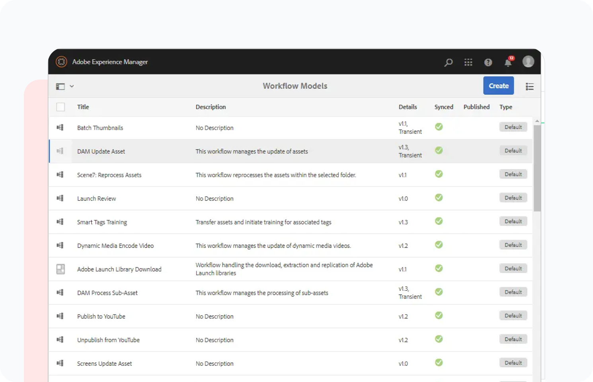Screen dimensions: 593x382
Task: Click the synced checkmark for Publish to YouTube
Action: [439, 315]
